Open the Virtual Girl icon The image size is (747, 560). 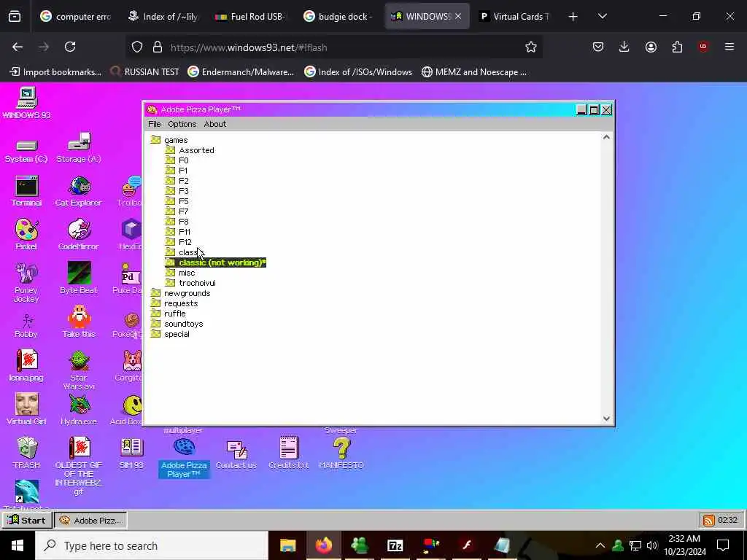click(x=26, y=410)
